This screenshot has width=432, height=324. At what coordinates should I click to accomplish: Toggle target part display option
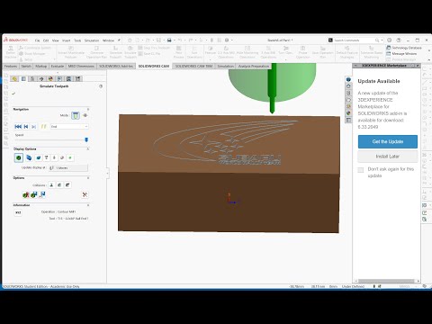tap(29, 157)
